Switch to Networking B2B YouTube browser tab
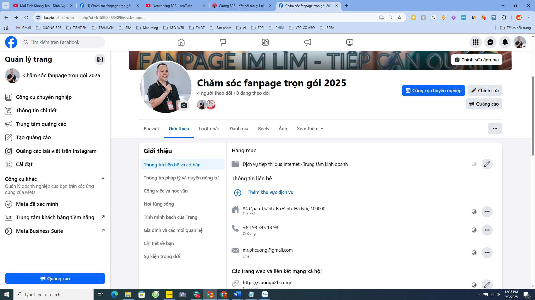 pyautogui.click(x=176, y=6)
